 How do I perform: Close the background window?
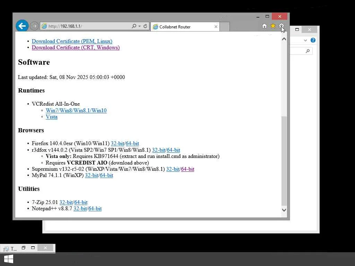point(310,29)
